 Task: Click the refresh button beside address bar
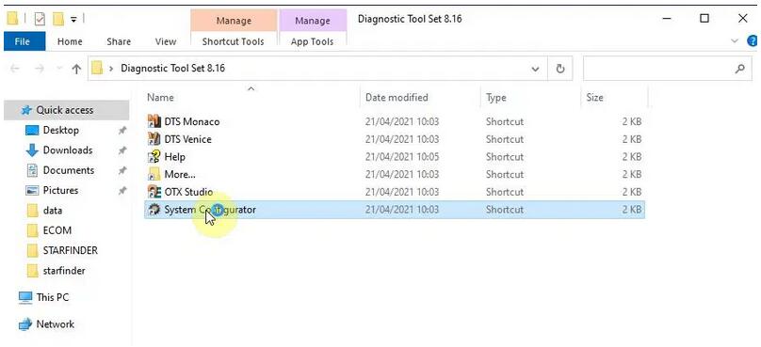tap(560, 69)
